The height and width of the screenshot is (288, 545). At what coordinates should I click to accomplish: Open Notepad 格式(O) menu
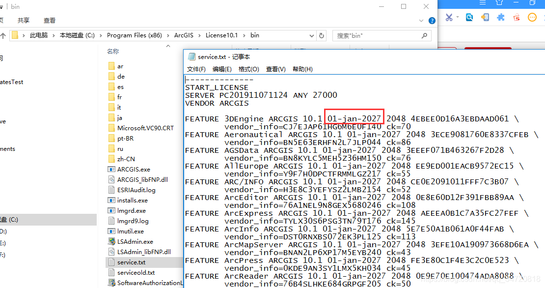[x=248, y=69]
